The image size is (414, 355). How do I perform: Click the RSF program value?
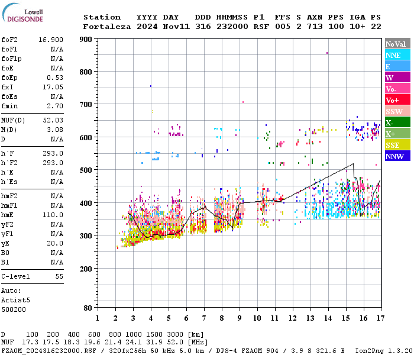[x=261, y=27]
